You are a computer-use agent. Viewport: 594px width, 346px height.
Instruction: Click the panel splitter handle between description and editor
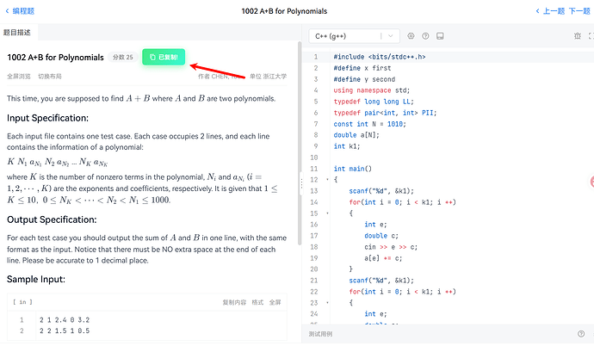pyautogui.click(x=301, y=183)
